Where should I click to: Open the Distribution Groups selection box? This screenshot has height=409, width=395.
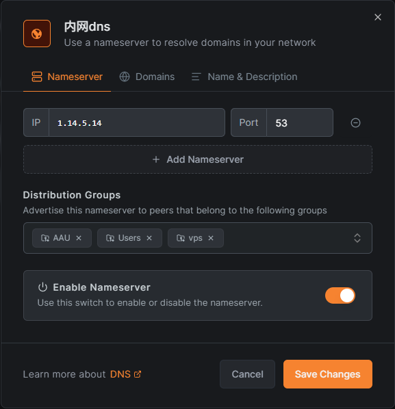click(x=198, y=238)
